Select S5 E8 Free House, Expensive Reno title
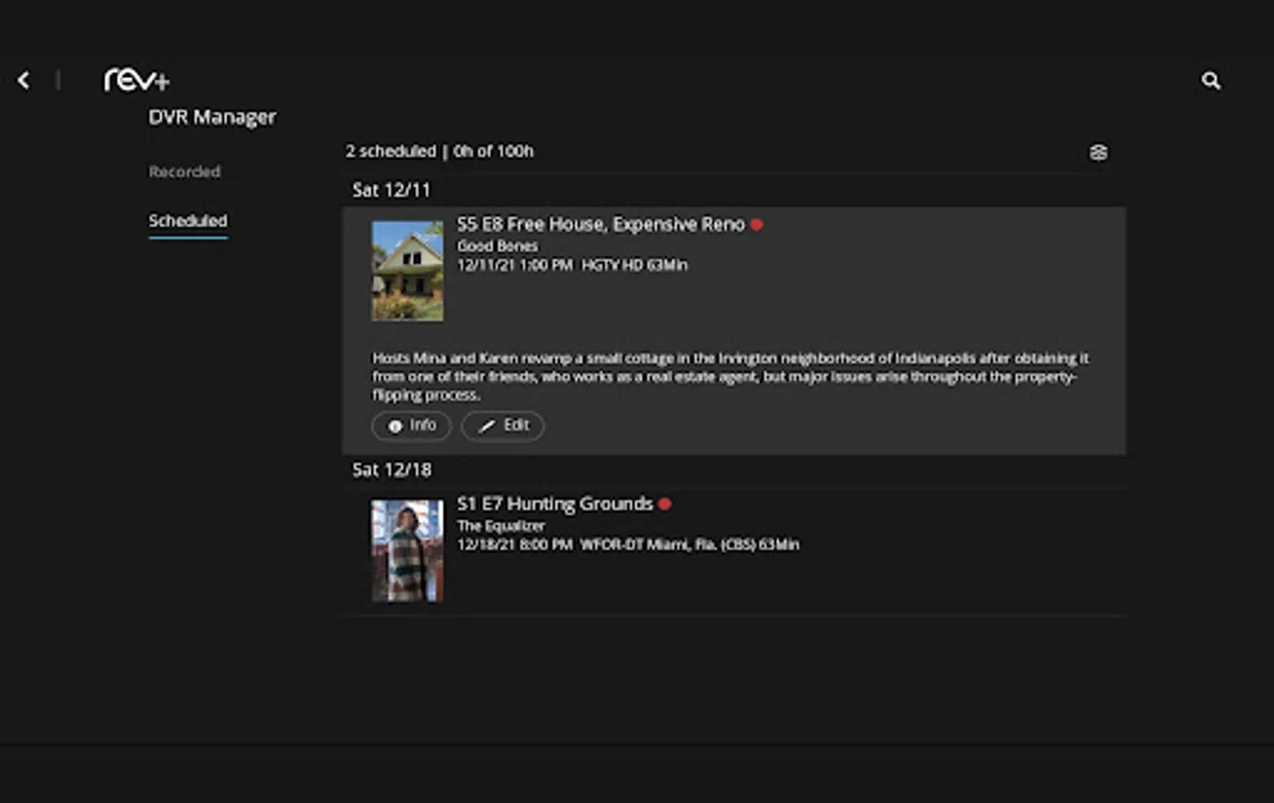1274x803 pixels. 601,225
